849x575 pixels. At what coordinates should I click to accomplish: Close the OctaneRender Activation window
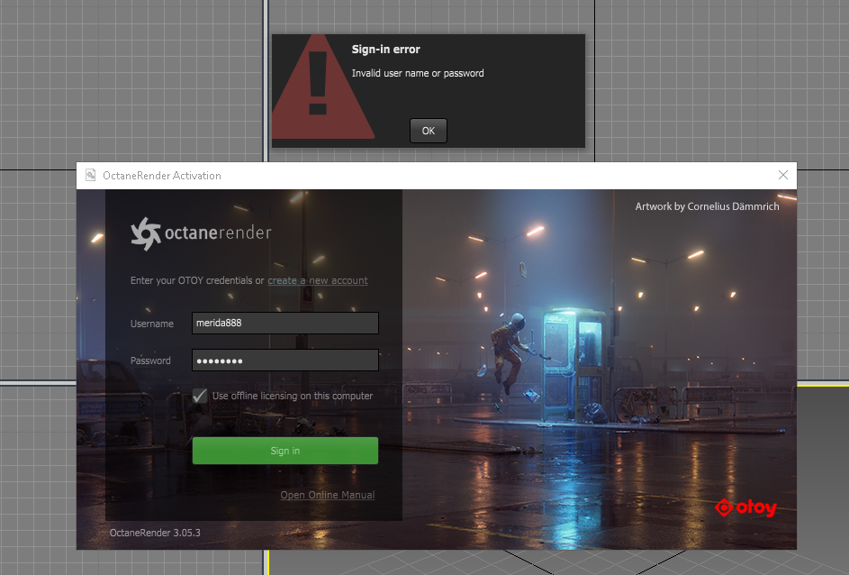click(x=783, y=175)
